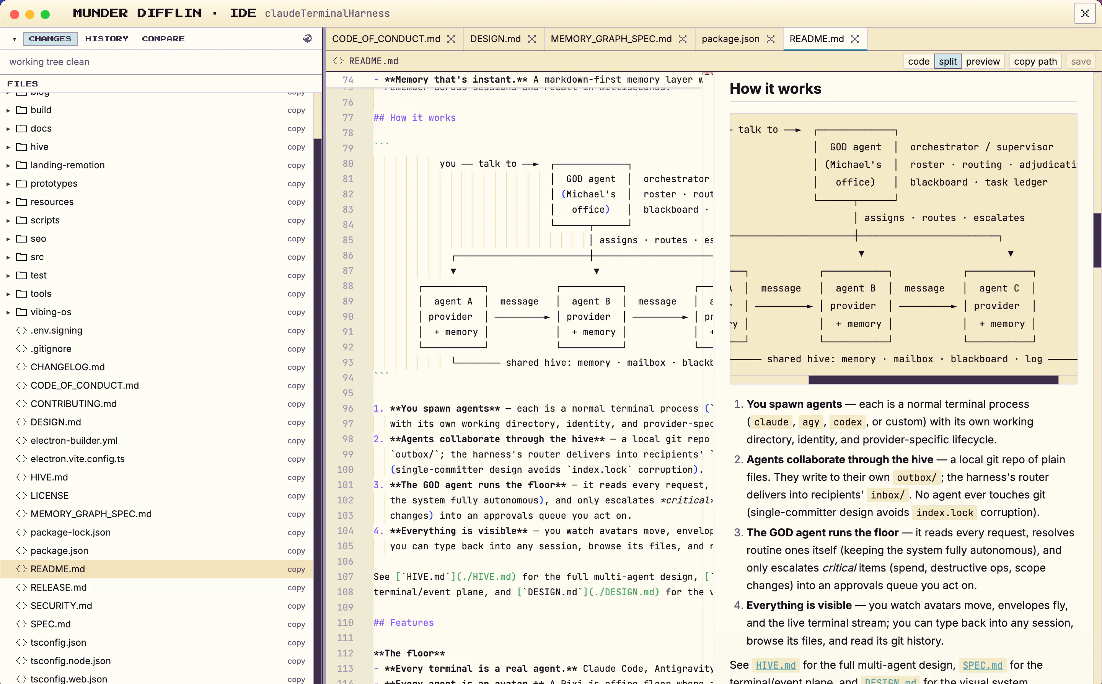Viewport: 1102px width, 684px height.
Task: Click the folder icon for hive
Action: [21, 147]
